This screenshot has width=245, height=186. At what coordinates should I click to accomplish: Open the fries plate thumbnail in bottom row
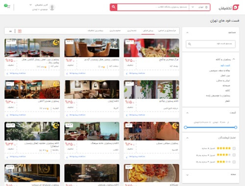pyautogui.click(x=151, y=173)
